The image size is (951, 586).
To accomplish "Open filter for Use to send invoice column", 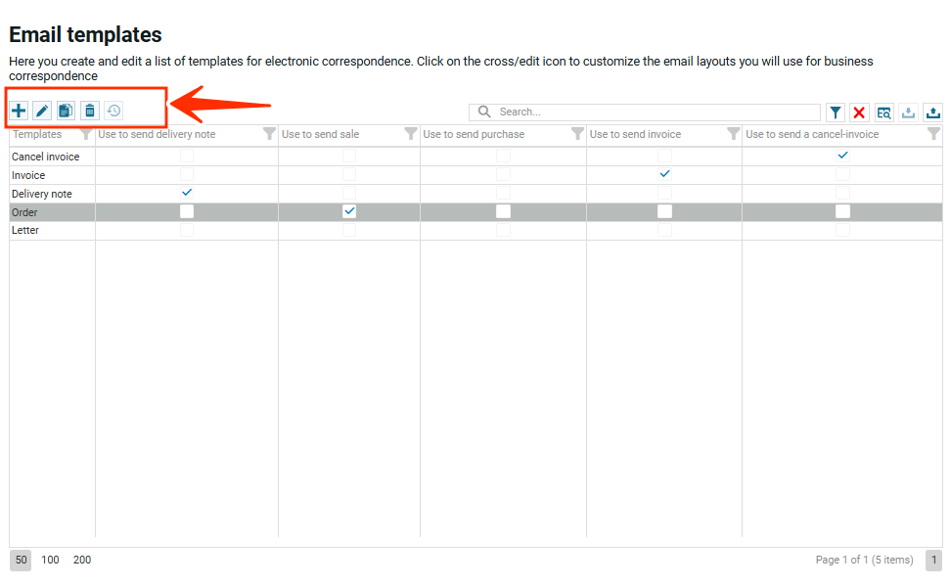I will coord(734,134).
